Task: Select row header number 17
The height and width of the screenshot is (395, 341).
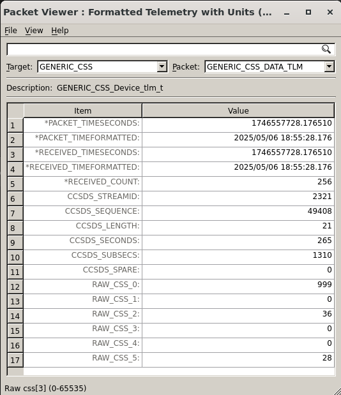Action: coord(15,360)
